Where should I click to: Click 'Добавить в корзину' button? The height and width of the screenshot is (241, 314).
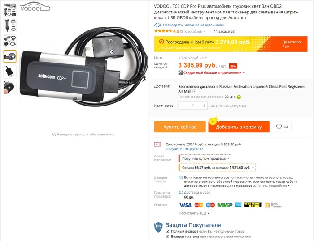(x=239, y=127)
